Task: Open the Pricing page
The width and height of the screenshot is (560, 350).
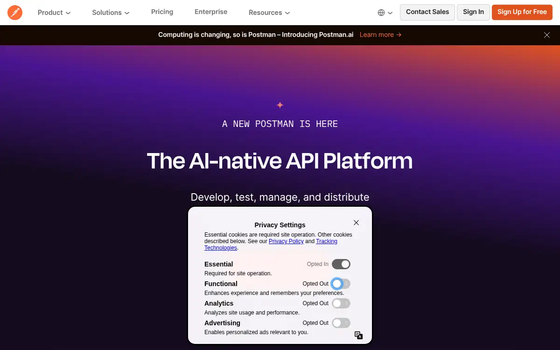Action: [x=162, y=12]
